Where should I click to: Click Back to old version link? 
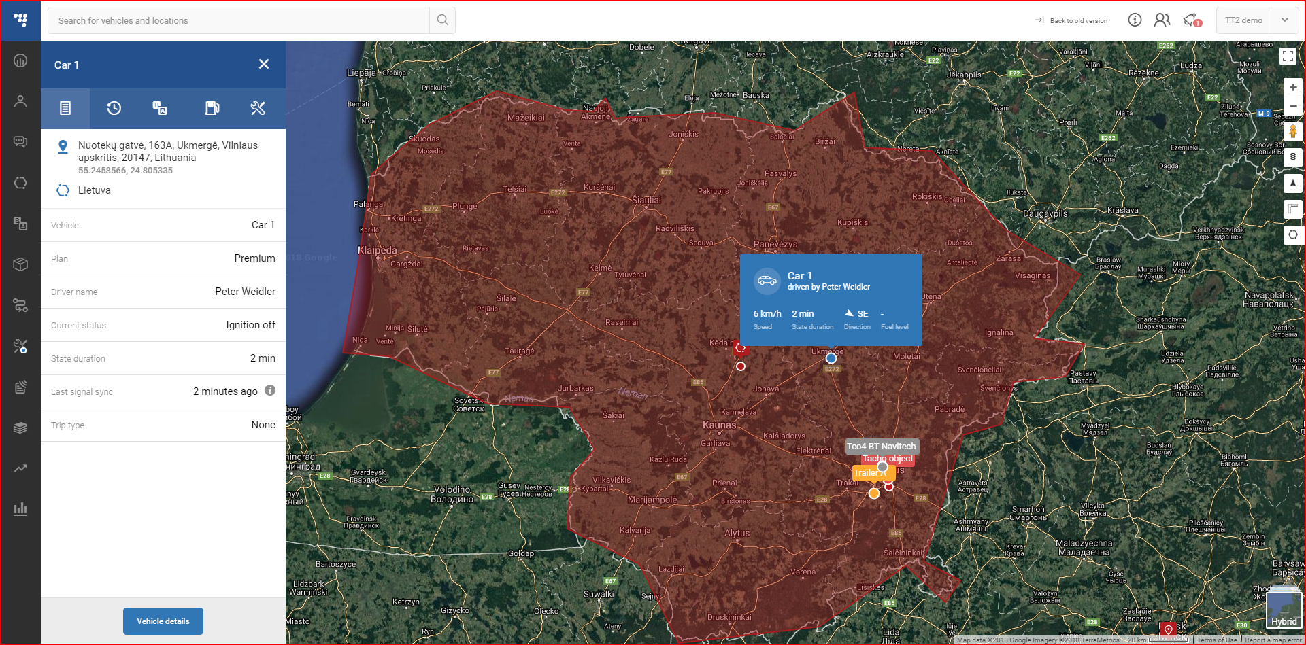[1071, 20]
